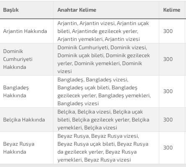Image resolution: width=186 pixels, height=167 pixels.
Task: Click the Arjantin keywords cell
Action: [106, 31]
